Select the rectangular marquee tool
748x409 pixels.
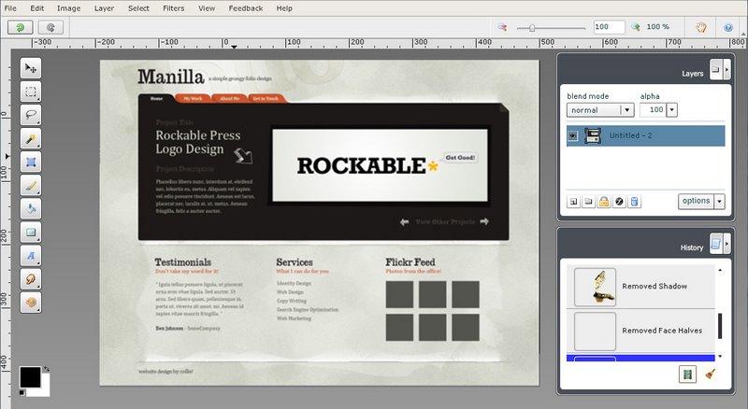coord(31,92)
